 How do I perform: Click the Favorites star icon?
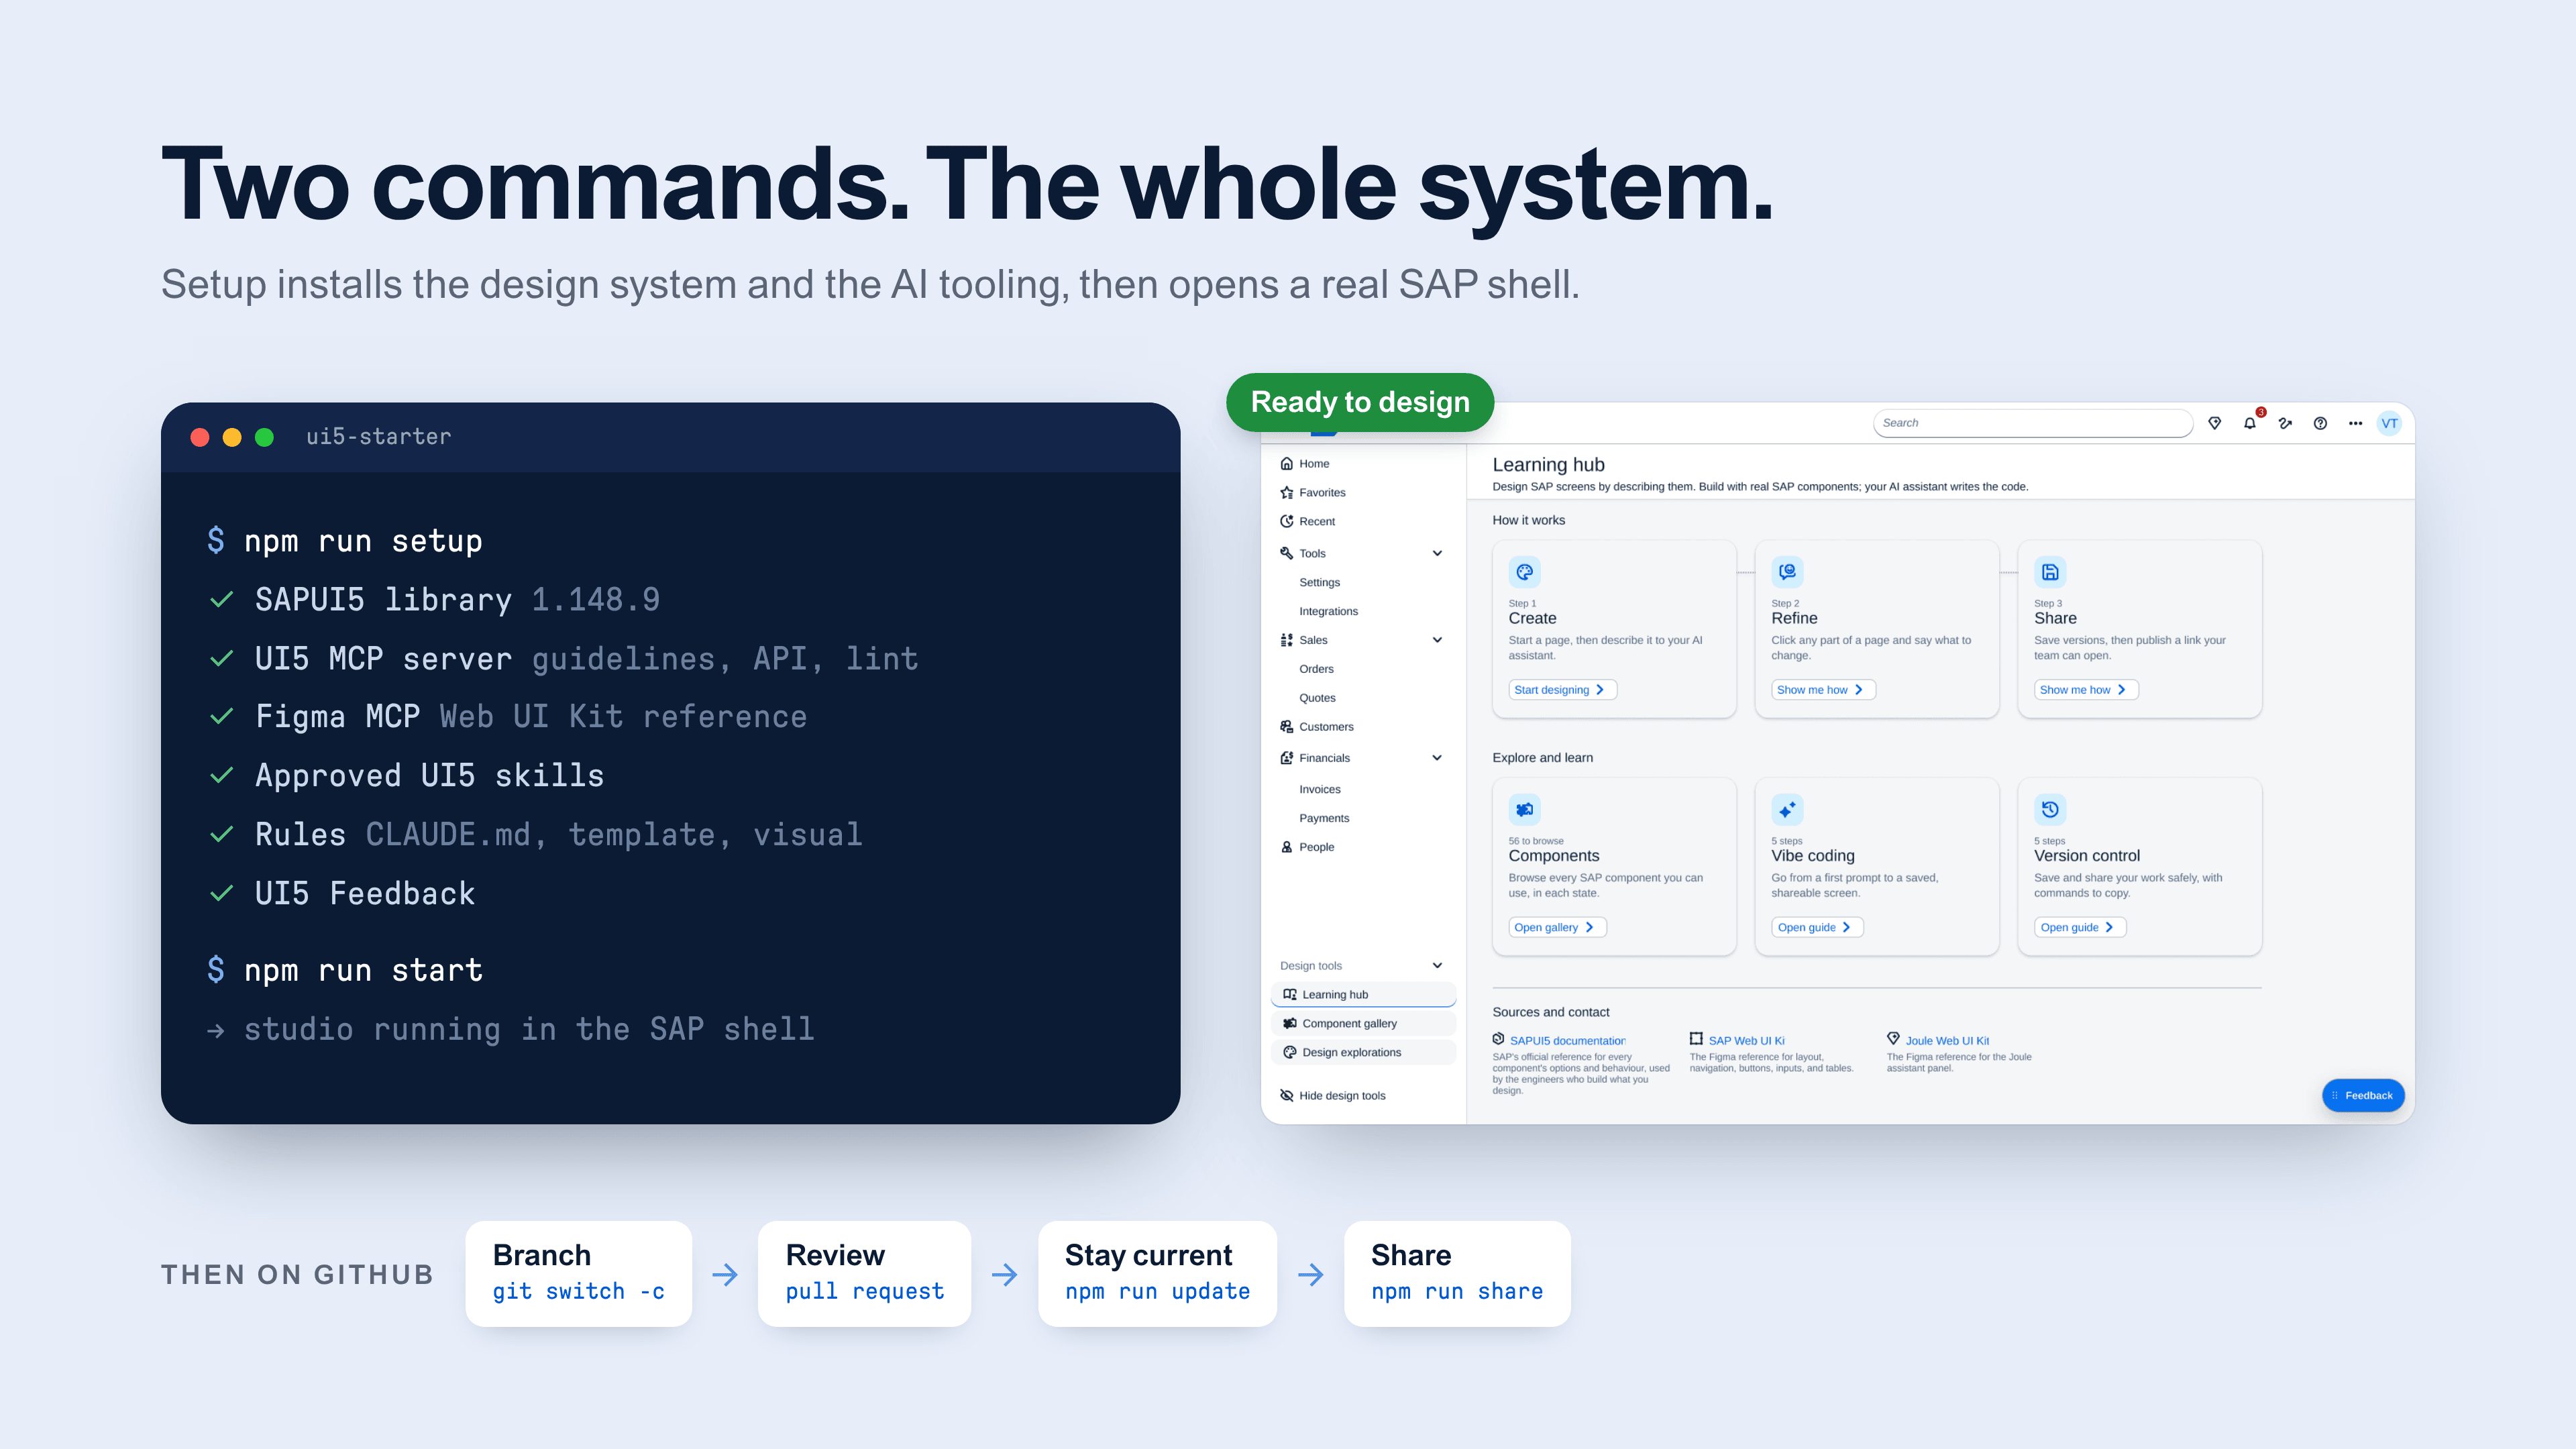pos(1287,492)
